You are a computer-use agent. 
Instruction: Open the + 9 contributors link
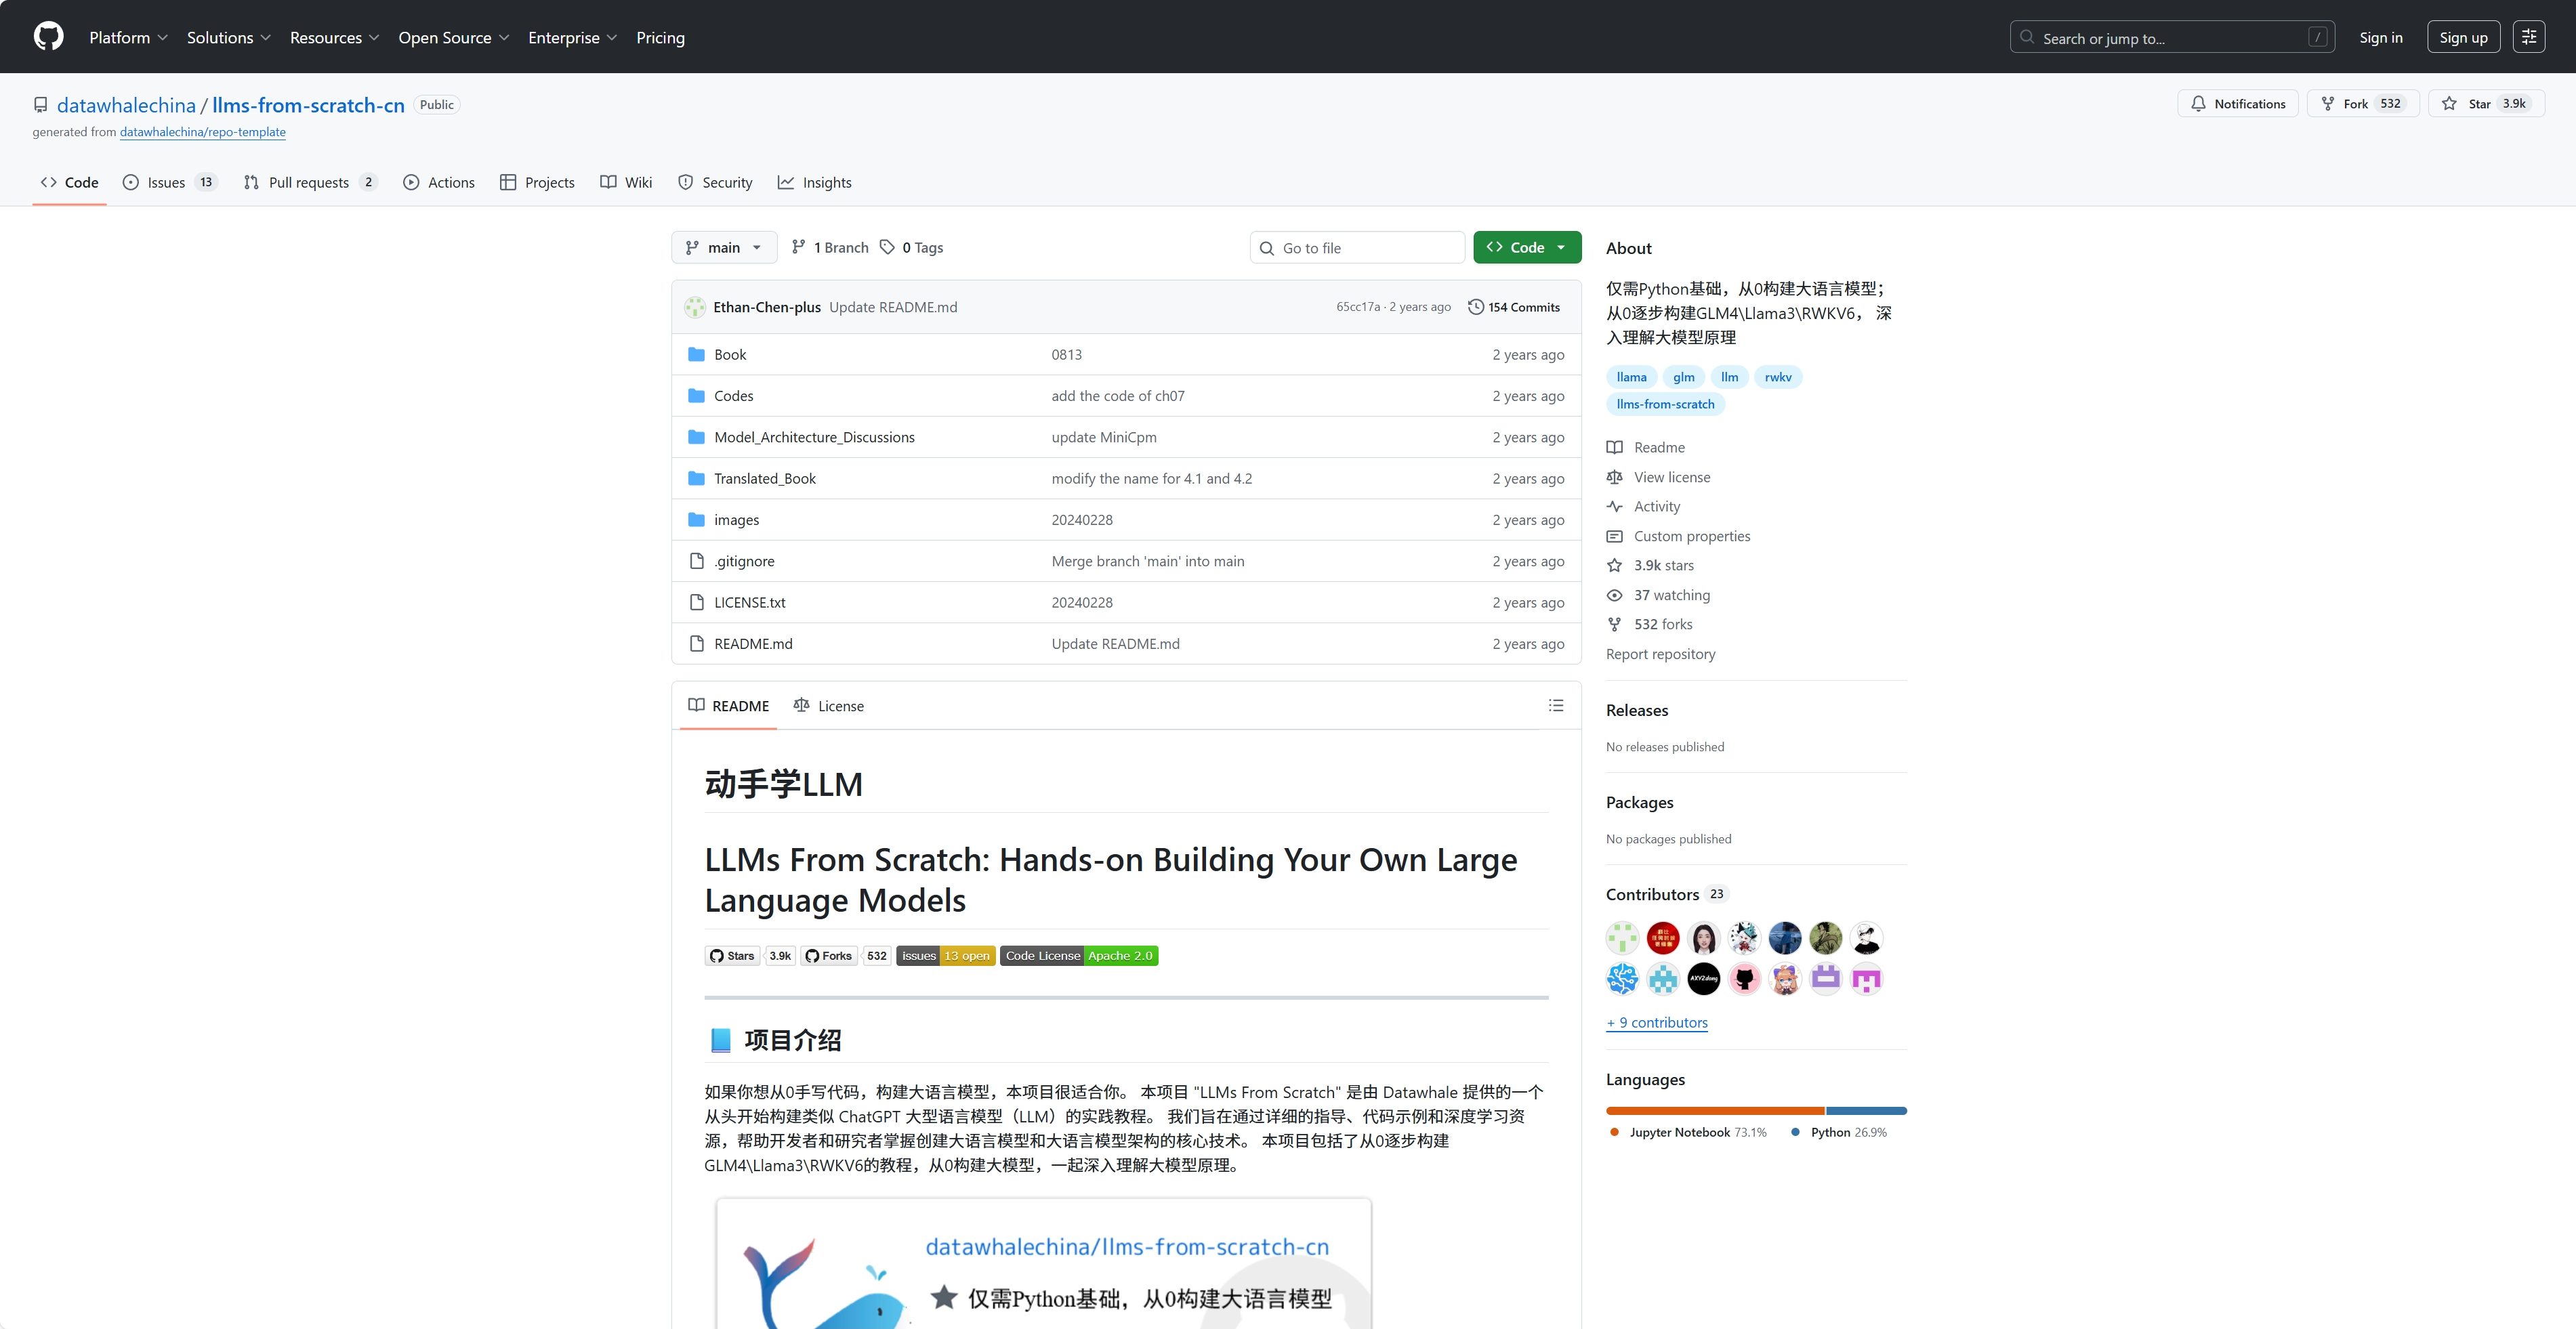pyautogui.click(x=1656, y=1022)
